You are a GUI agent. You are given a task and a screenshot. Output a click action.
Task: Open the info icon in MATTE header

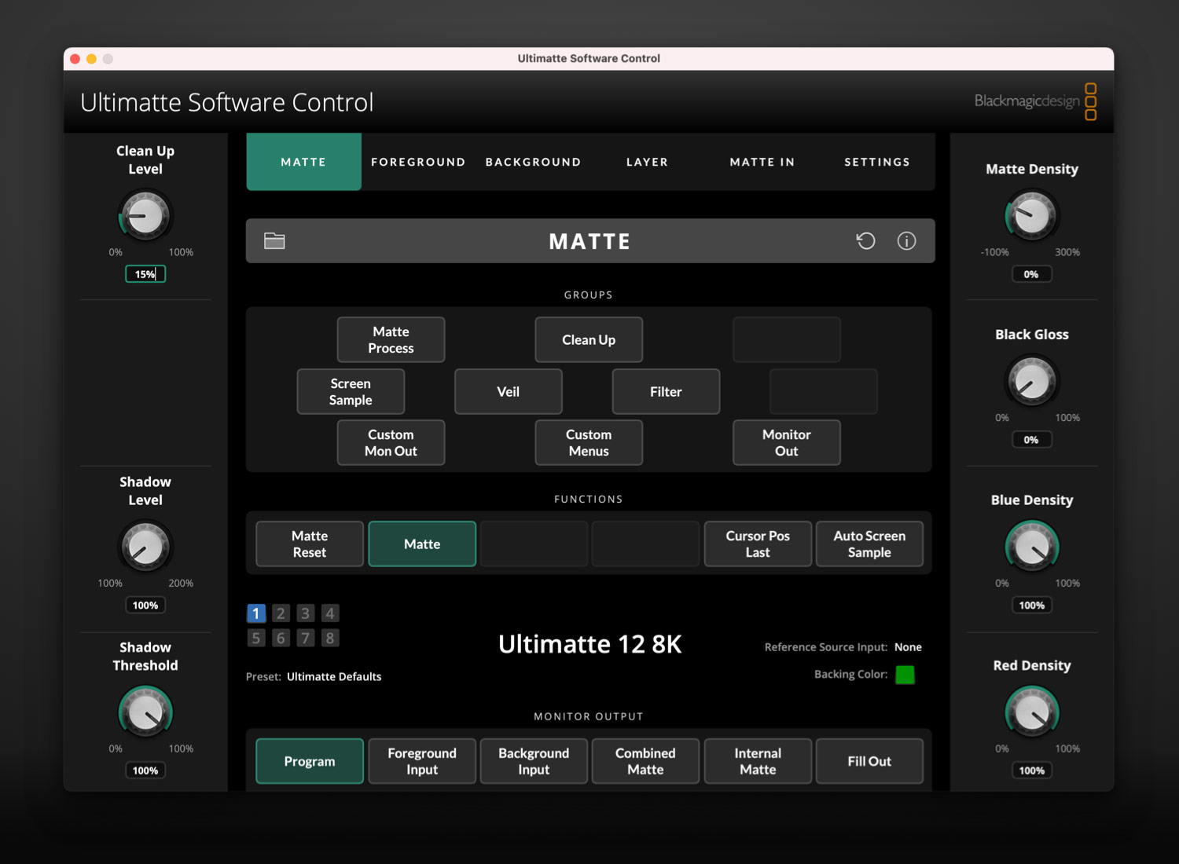(x=906, y=241)
